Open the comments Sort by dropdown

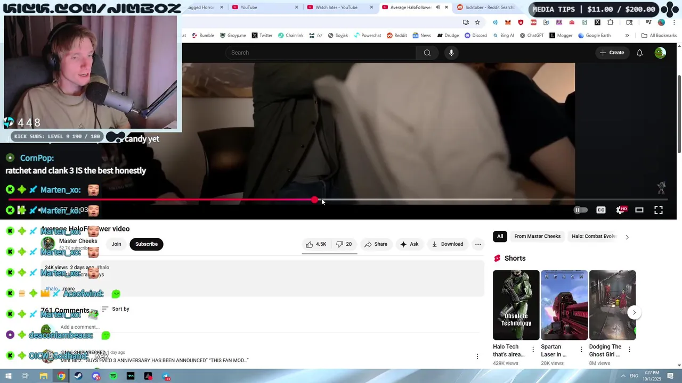tap(116, 309)
